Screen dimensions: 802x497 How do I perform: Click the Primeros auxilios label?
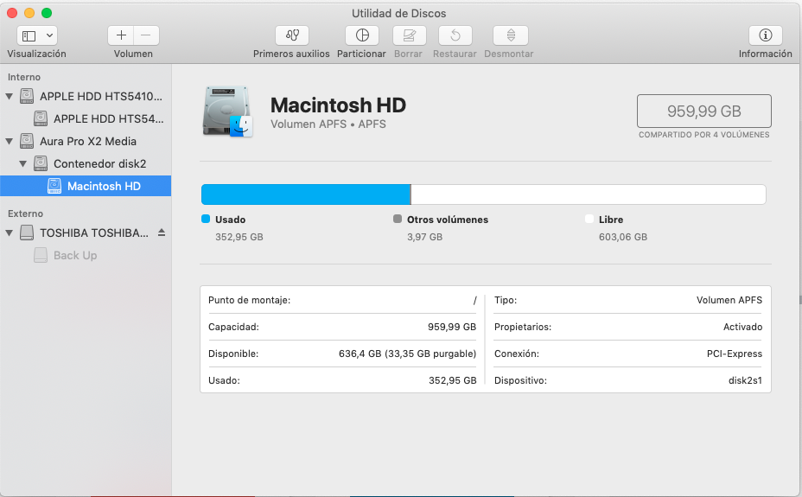(x=291, y=54)
